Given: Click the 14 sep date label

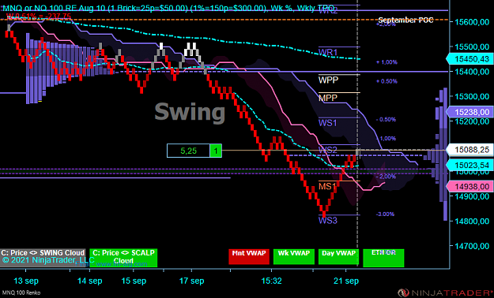Looking at the screenshot, I should (90, 281).
